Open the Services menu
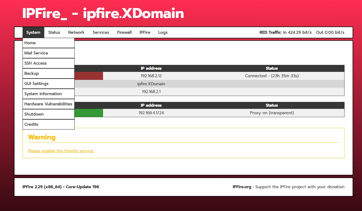 click(x=101, y=32)
